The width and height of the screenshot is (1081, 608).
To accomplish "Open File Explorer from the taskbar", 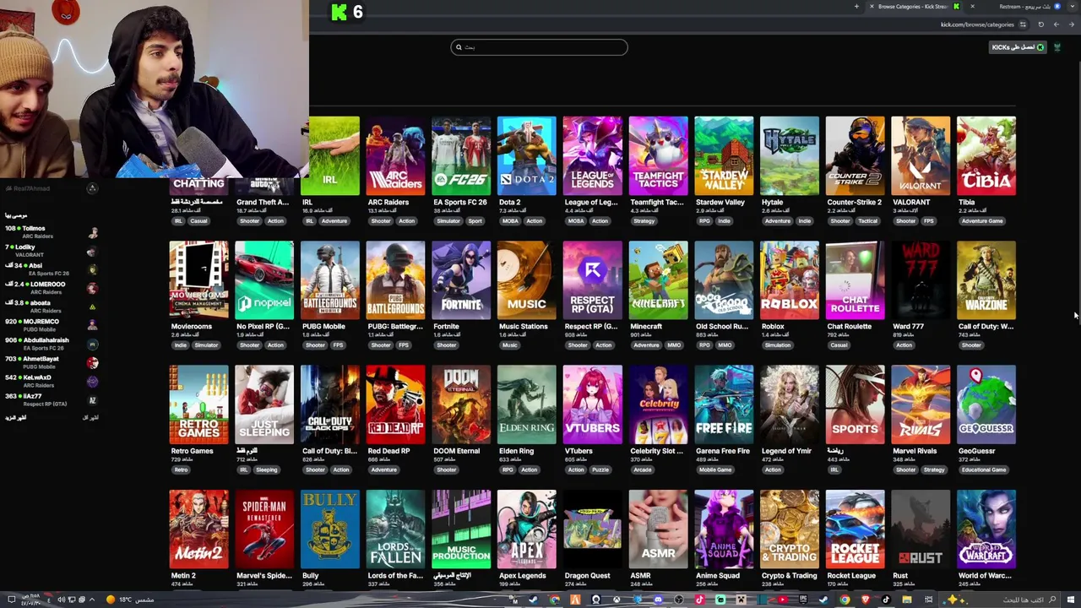I will [x=907, y=600].
